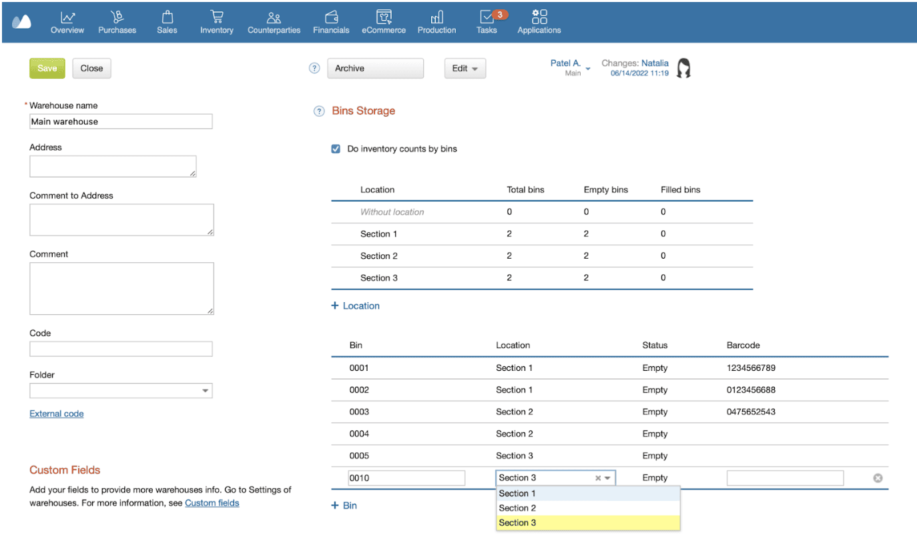
Task: Click the Barcode column header
Action: click(743, 346)
